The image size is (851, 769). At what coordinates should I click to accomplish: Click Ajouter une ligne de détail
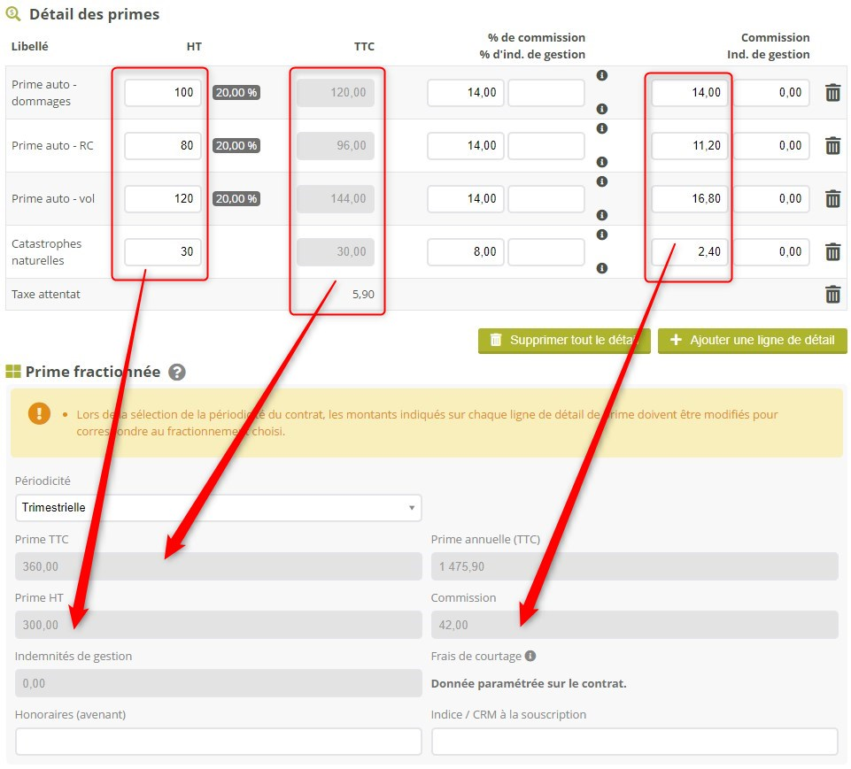pyautogui.click(x=752, y=341)
